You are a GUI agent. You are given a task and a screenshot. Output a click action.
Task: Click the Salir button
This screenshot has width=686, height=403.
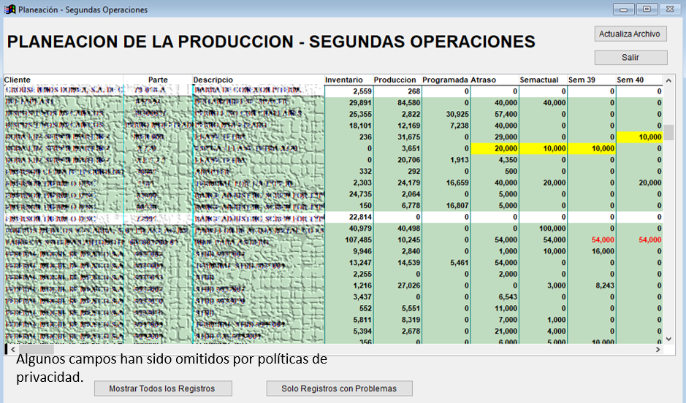(630, 57)
